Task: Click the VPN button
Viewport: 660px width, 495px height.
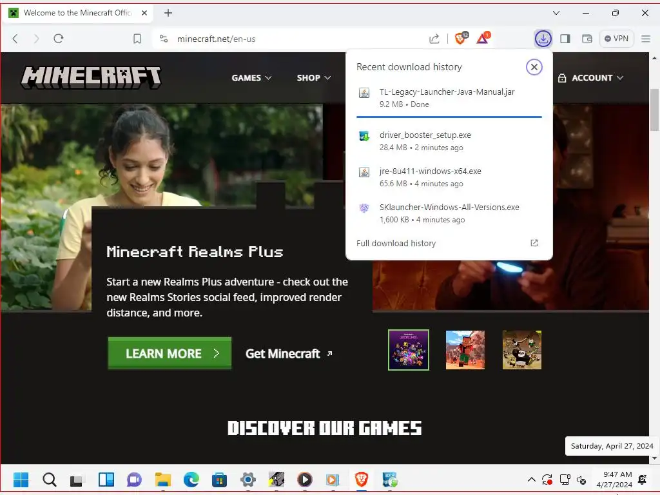Action: point(616,39)
